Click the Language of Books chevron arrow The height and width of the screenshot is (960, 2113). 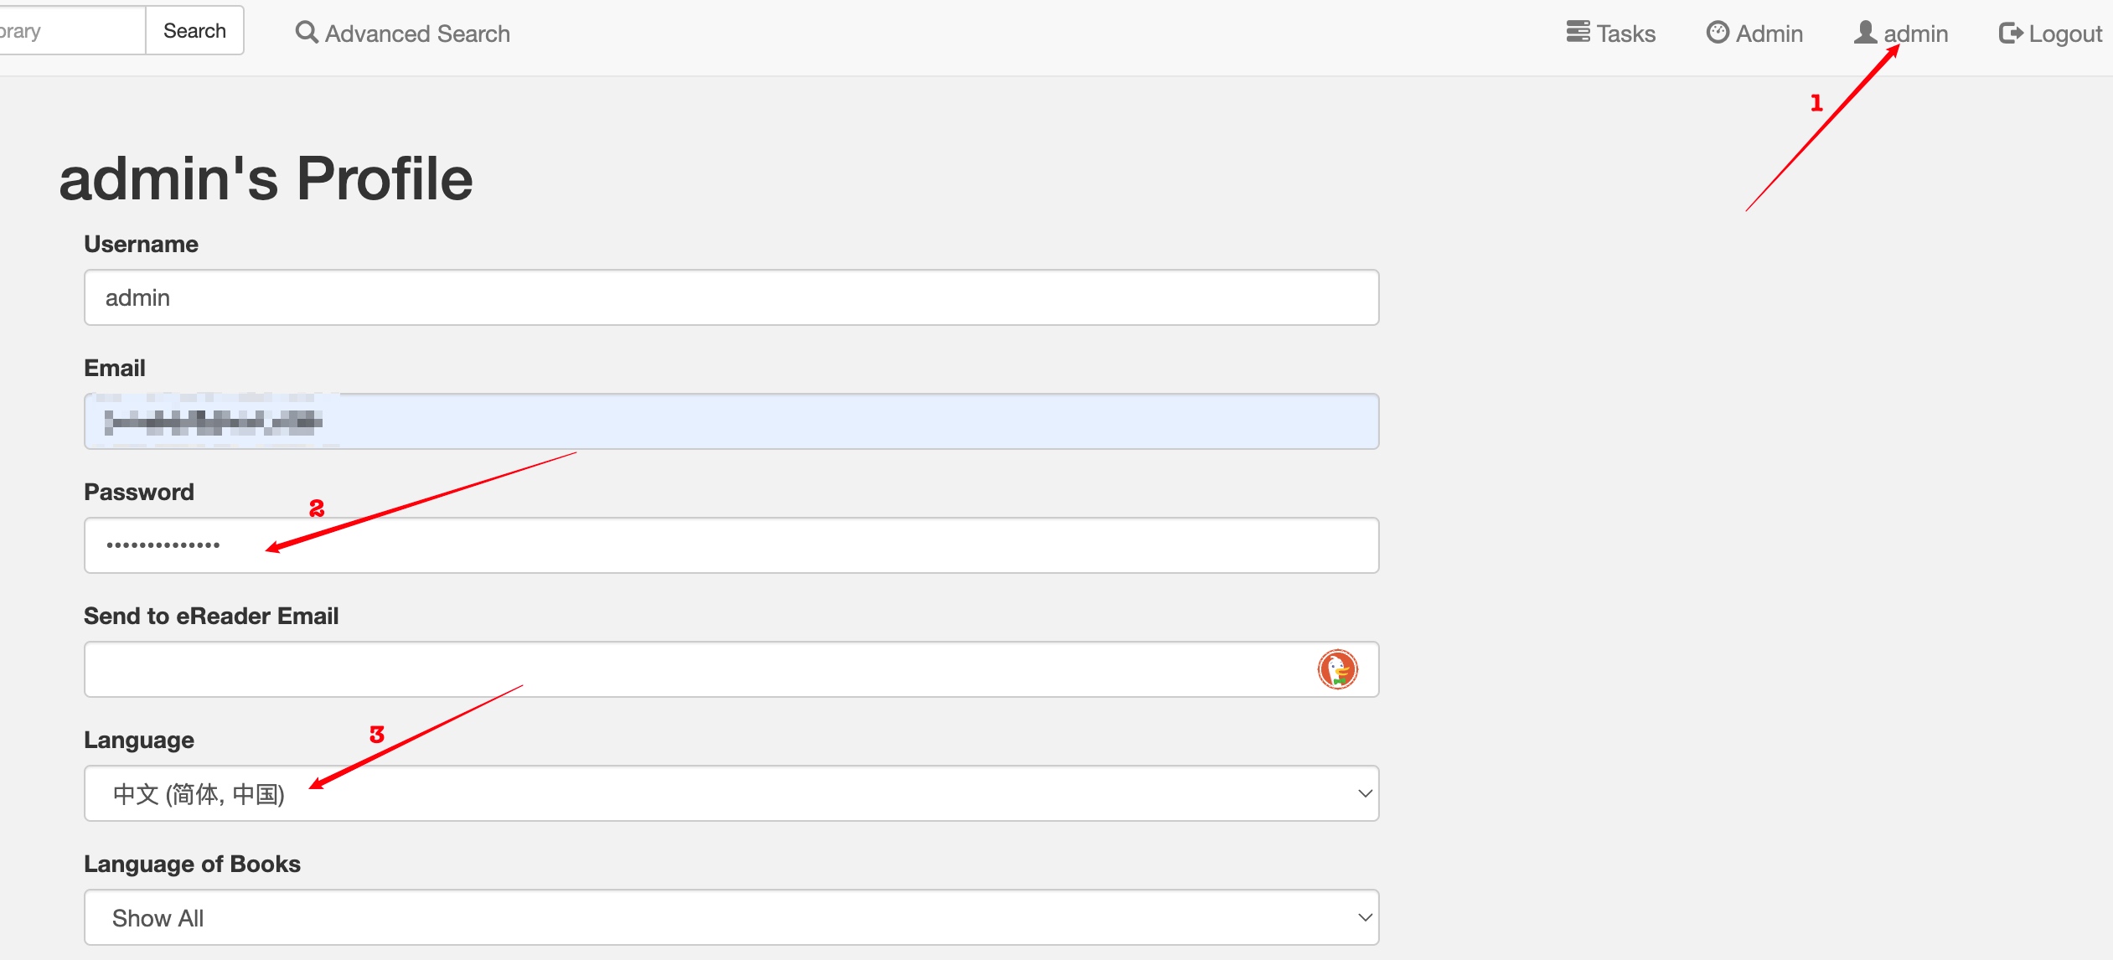[x=1365, y=917]
